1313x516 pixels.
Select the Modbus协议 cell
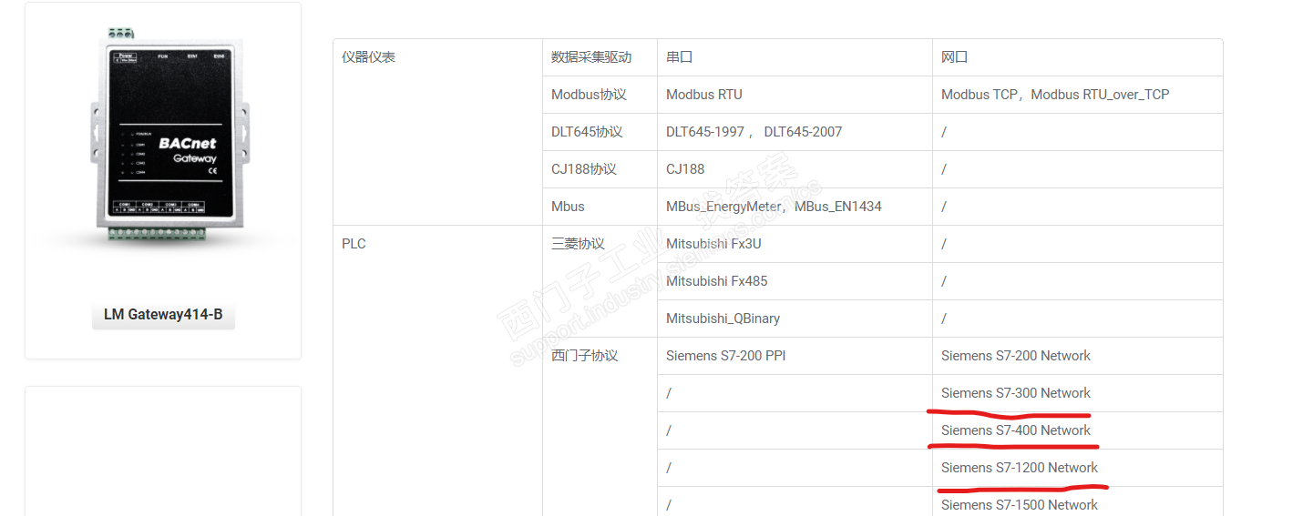[x=600, y=95]
